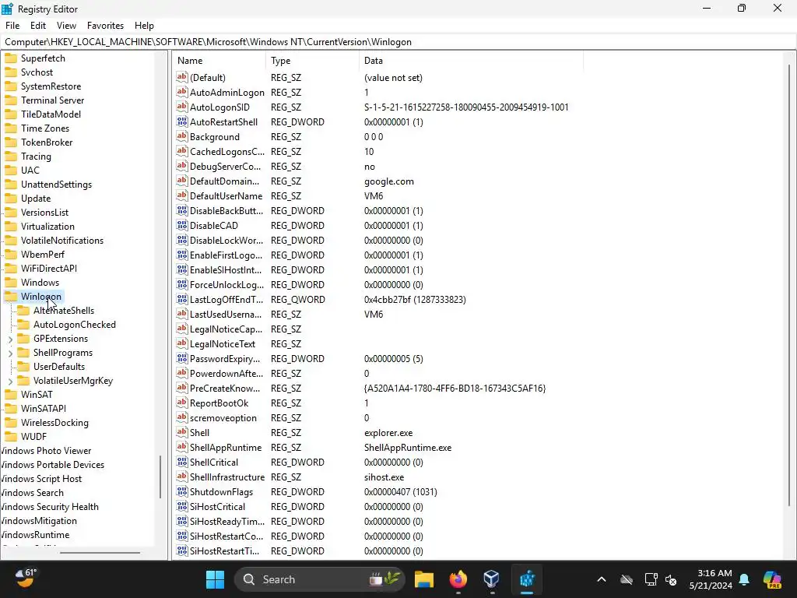Click the Winlogon folder icon in tree

pyautogui.click(x=11, y=296)
